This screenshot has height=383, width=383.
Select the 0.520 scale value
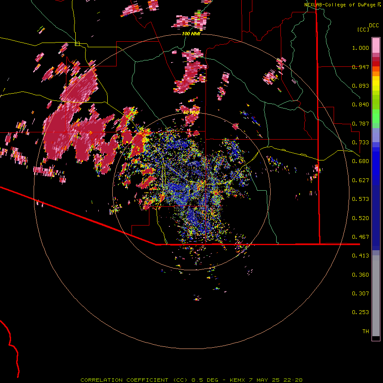click(360, 218)
